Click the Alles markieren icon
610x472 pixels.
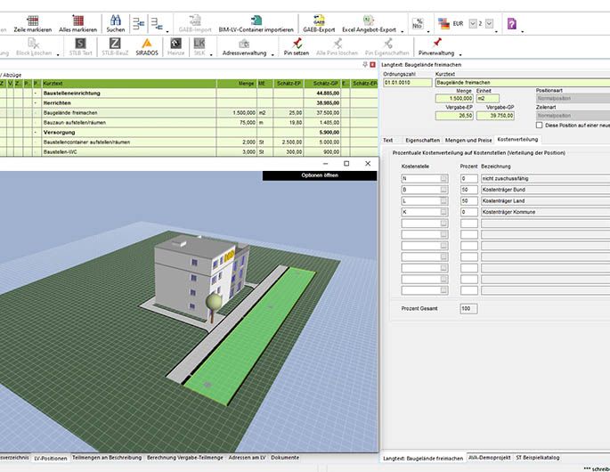pos(77,22)
